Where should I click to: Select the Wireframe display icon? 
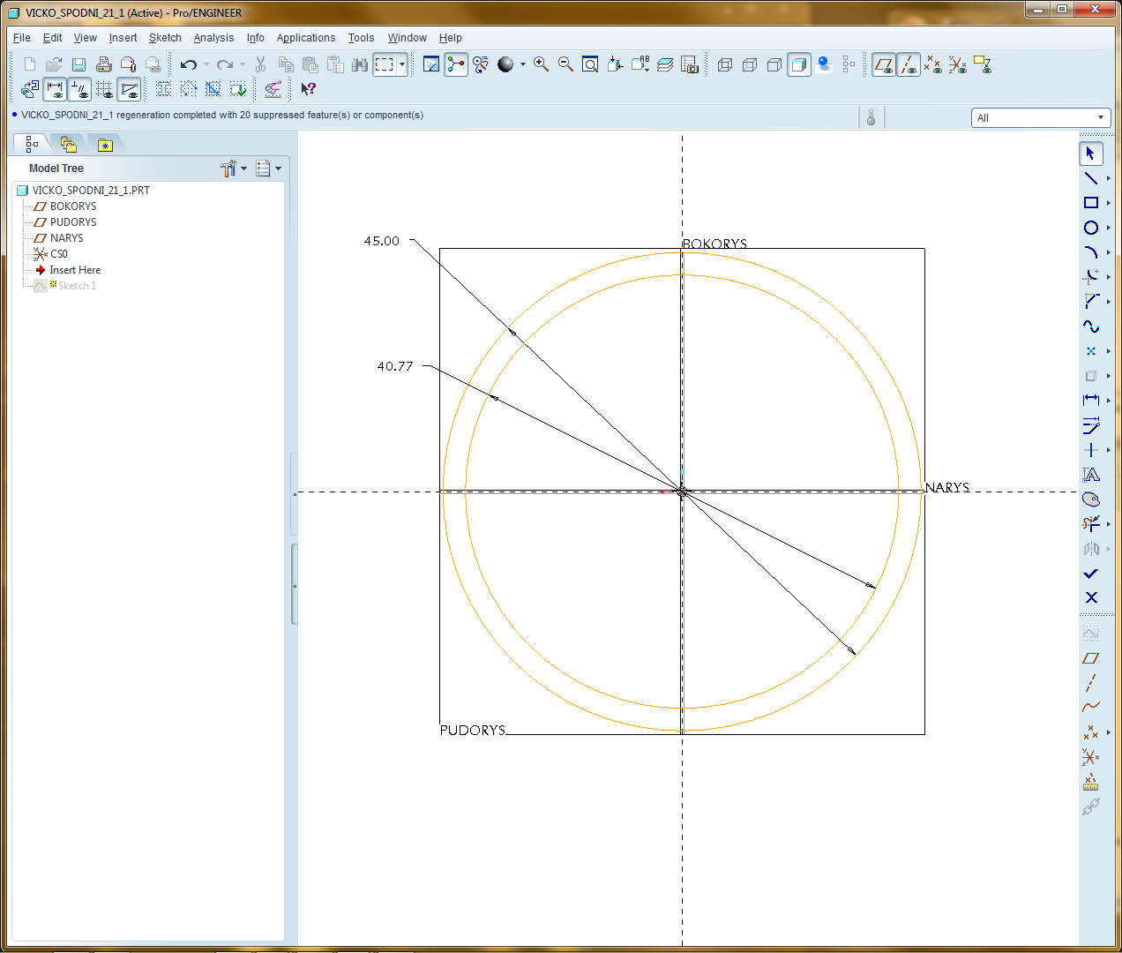click(725, 64)
